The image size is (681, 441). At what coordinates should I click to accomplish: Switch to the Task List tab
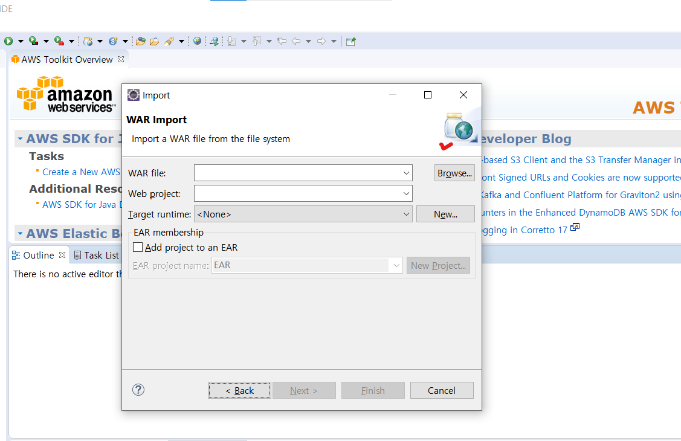[x=97, y=255]
